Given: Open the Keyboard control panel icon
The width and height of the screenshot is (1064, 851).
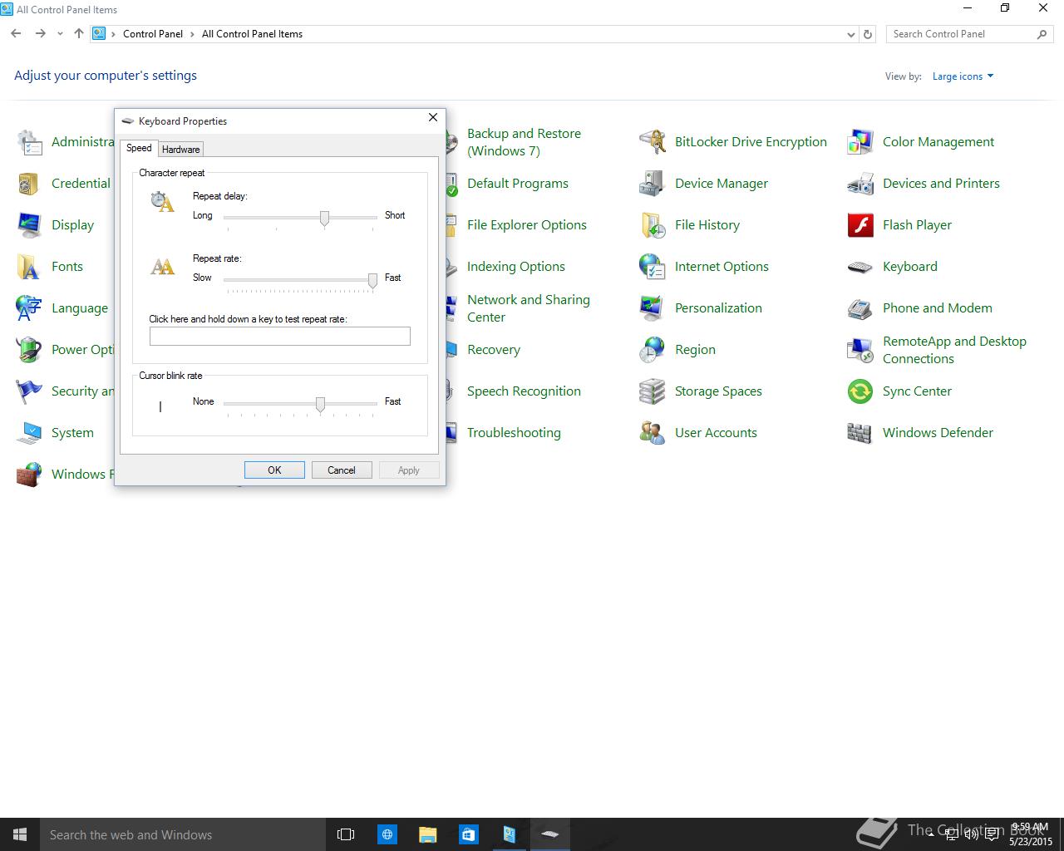Looking at the screenshot, I should tap(860, 267).
